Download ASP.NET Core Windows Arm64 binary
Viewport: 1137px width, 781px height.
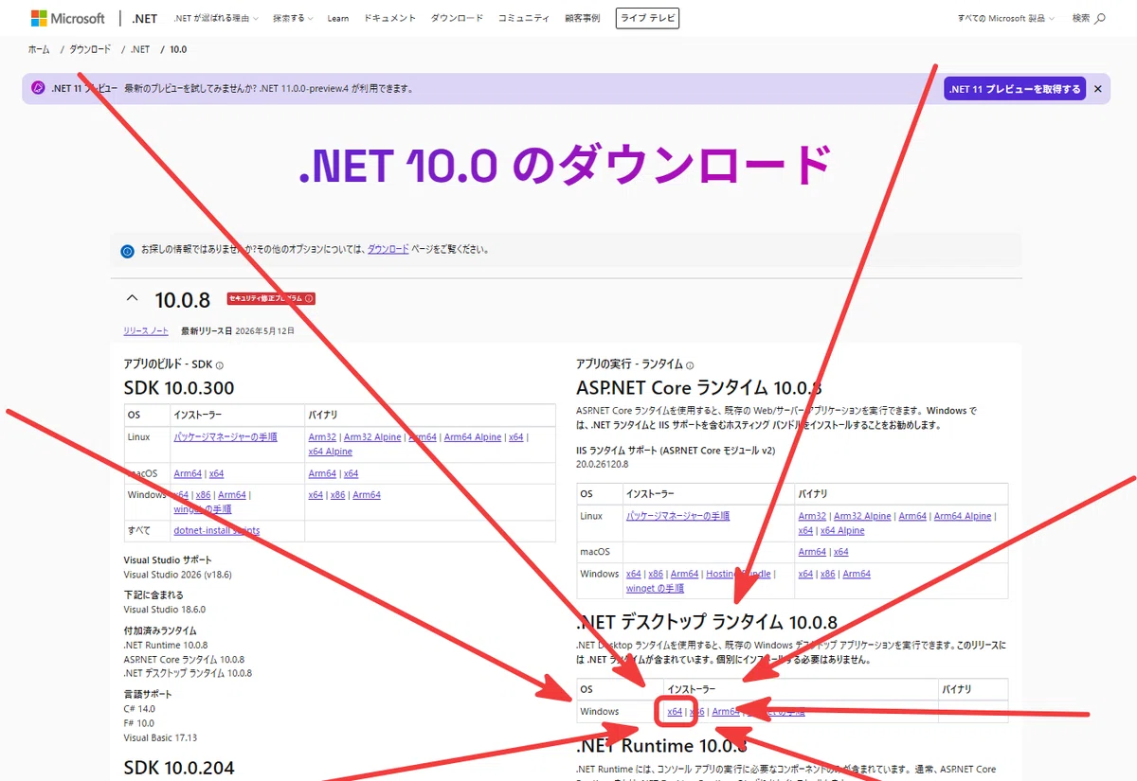(857, 574)
